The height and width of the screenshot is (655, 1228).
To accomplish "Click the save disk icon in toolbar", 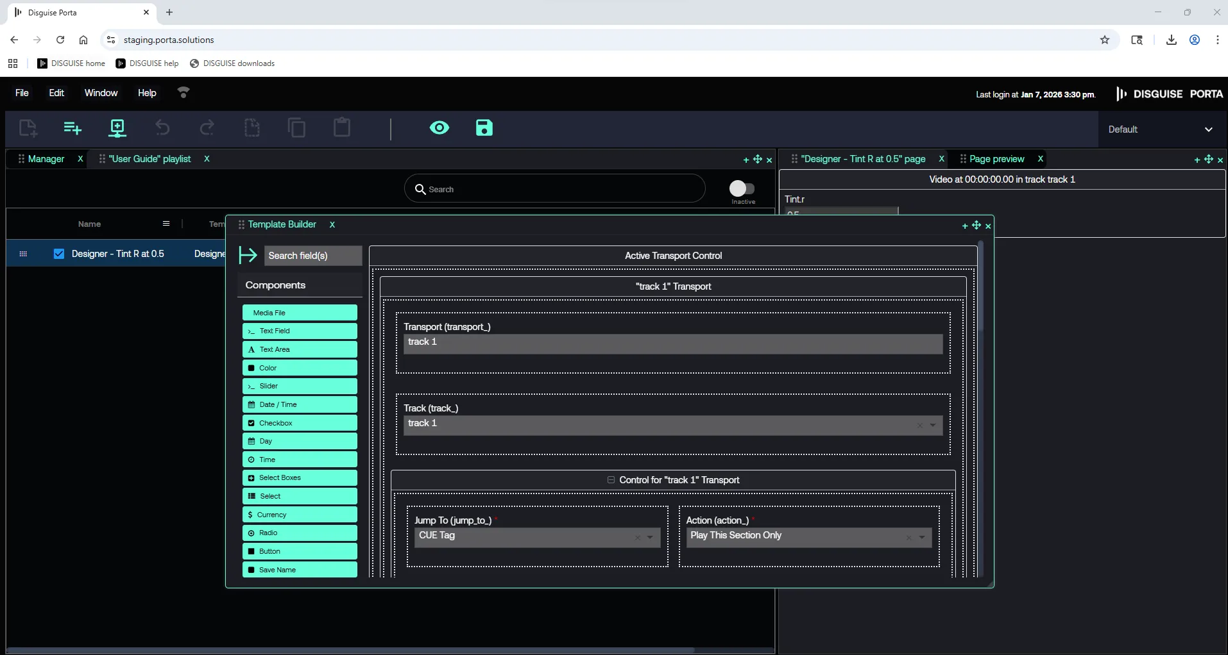I will pyautogui.click(x=484, y=128).
